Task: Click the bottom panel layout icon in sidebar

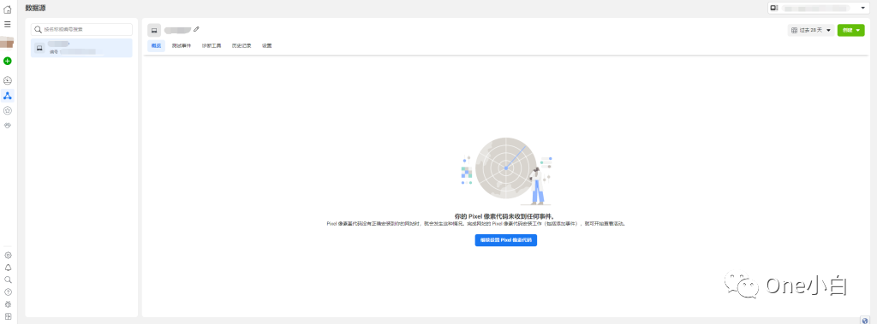Action: pyautogui.click(x=8, y=317)
